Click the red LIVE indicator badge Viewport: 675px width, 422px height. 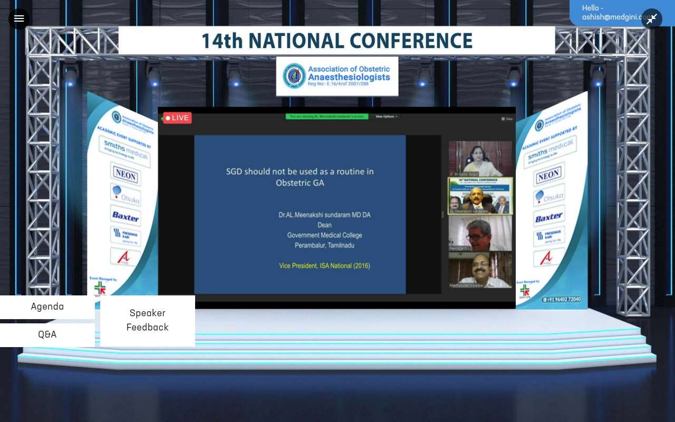click(177, 118)
